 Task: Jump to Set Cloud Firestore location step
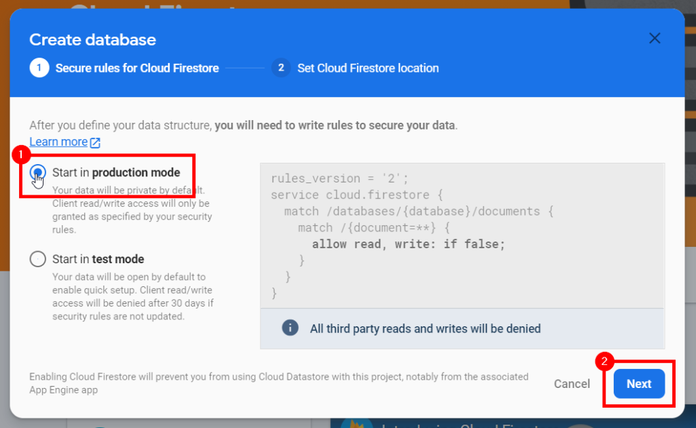pos(368,68)
